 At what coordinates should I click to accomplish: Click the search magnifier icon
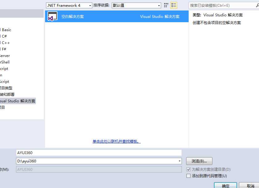(x=257, y=6)
